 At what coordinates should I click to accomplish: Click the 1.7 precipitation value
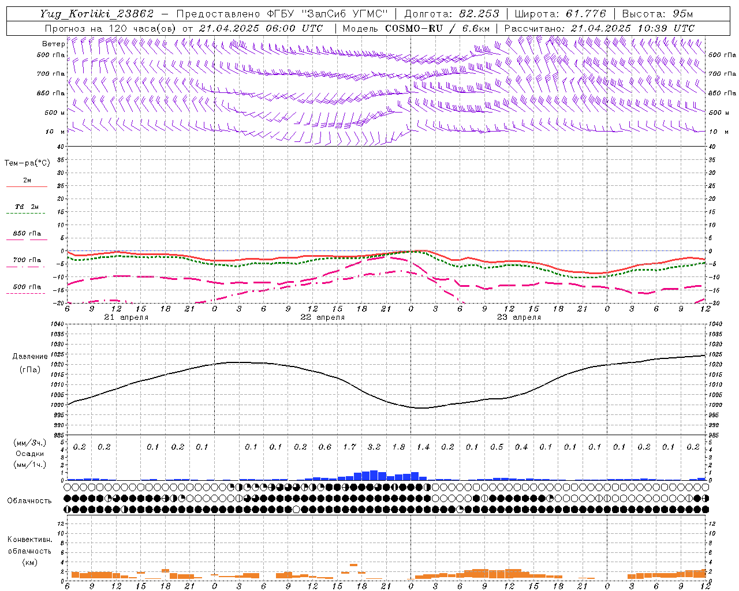[349, 447]
